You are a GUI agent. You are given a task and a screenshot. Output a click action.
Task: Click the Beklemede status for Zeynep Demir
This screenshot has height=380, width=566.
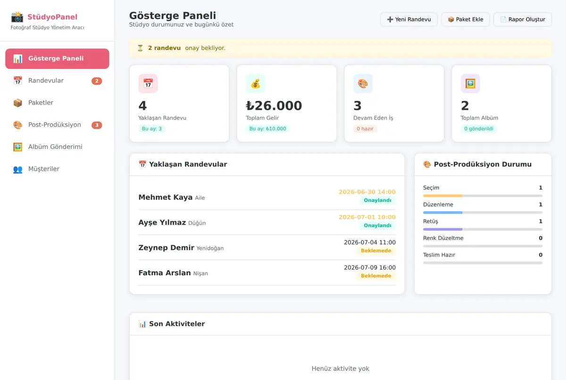(376, 251)
